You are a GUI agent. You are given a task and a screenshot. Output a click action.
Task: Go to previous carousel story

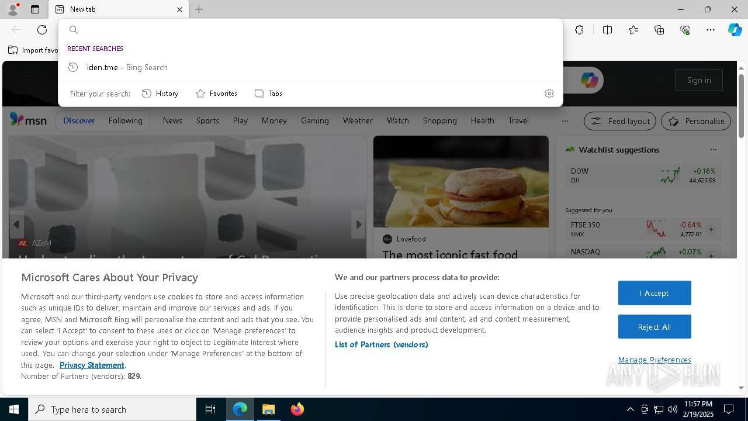point(16,225)
